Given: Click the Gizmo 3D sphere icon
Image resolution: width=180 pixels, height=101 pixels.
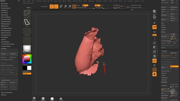Looking at the screenshot, I should 74,6.
